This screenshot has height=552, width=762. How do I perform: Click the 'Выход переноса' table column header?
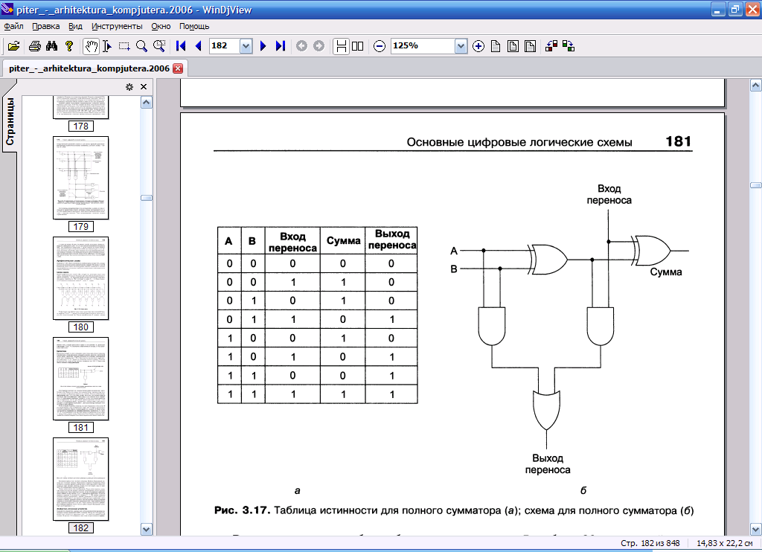tap(391, 240)
